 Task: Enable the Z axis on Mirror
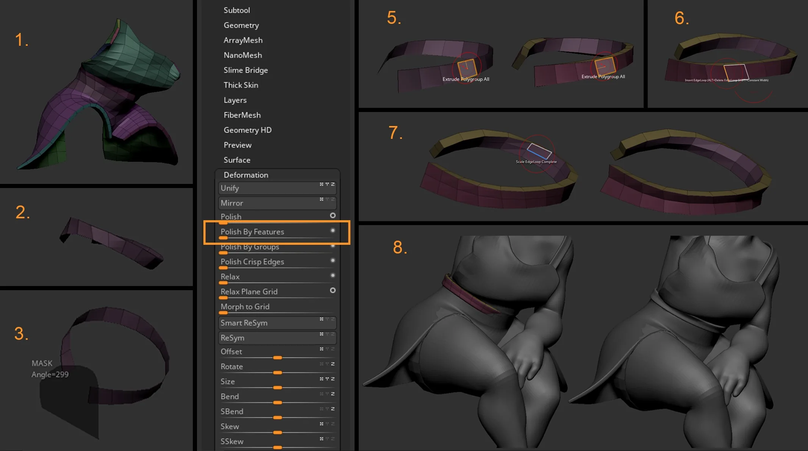point(333,199)
